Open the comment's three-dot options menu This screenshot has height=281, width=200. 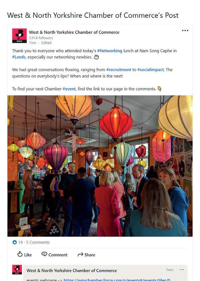click(182, 270)
